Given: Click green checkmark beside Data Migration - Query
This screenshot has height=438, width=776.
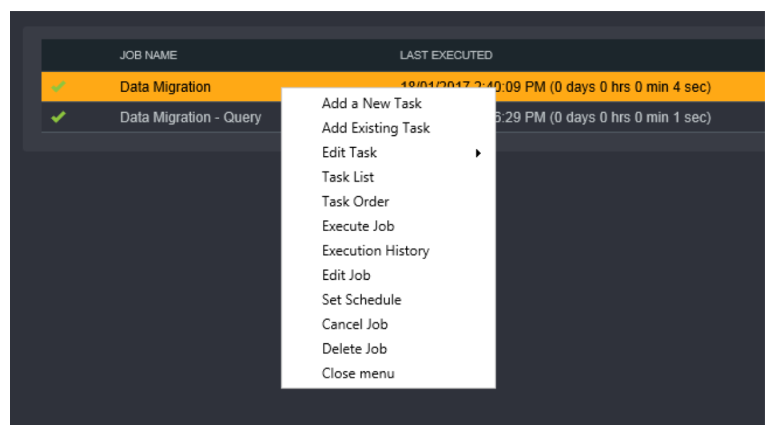Looking at the screenshot, I should (x=59, y=117).
